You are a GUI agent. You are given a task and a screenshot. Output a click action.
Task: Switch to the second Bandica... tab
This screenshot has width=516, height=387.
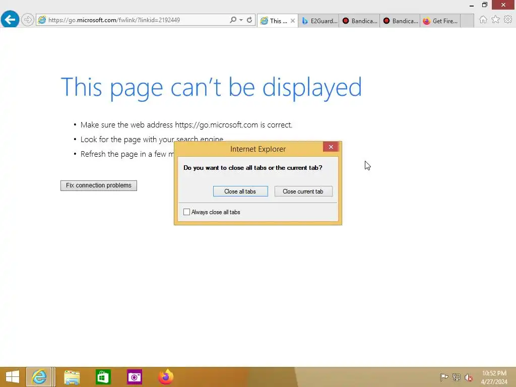(400, 21)
